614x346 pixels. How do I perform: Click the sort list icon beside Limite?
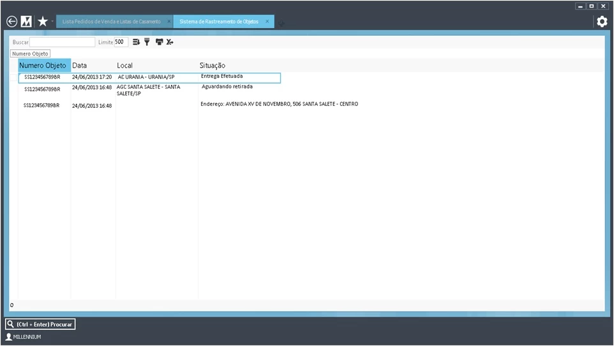coord(136,42)
